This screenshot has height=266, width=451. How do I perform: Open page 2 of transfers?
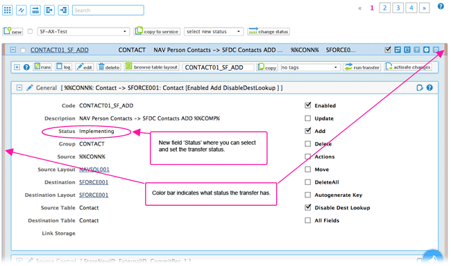(x=385, y=8)
